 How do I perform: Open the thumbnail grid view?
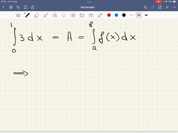11,7
